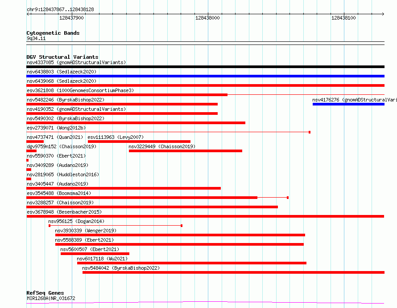Image resolution: width=397 pixels, height=308 pixels.
Task: Click the red nsv6017118 variant bar
Action: pyautogui.click(x=192, y=263)
